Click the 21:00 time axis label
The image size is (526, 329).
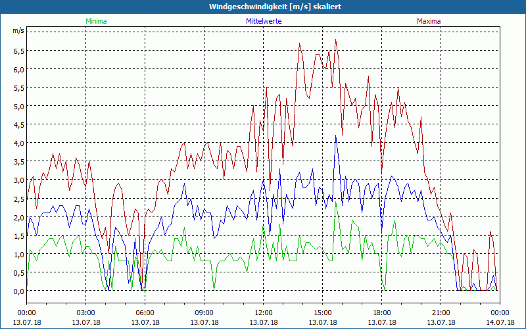click(x=441, y=313)
